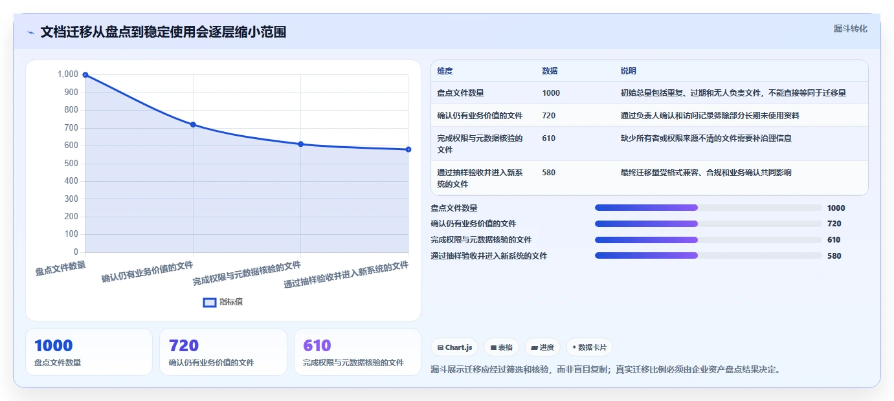Click the 完成权限与元数据核验的文件 progress bar
The height and width of the screenshot is (401, 894).
pyautogui.click(x=708, y=240)
